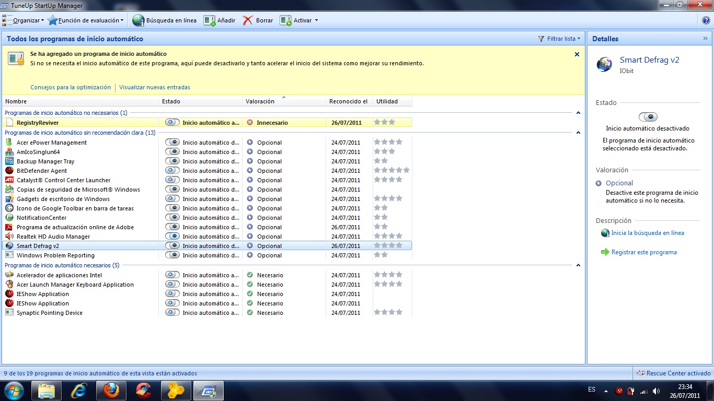714x401 pixels.
Task: Open help via the question mark icon
Action: tap(706, 20)
